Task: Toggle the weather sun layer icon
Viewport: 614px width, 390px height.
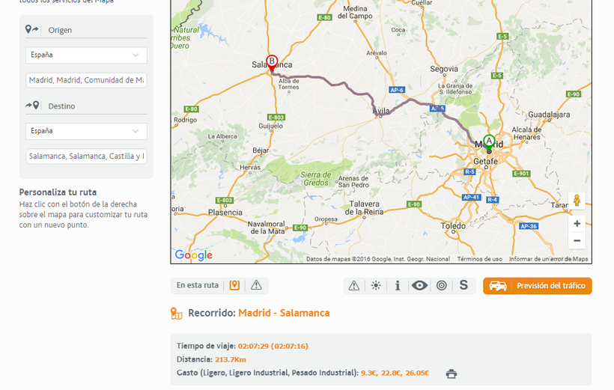Action: coord(375,285)
